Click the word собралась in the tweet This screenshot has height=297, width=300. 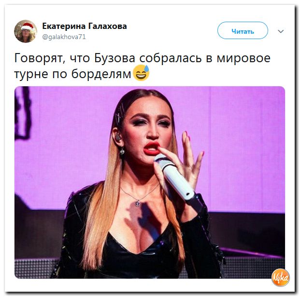click(x=170, y=58)
